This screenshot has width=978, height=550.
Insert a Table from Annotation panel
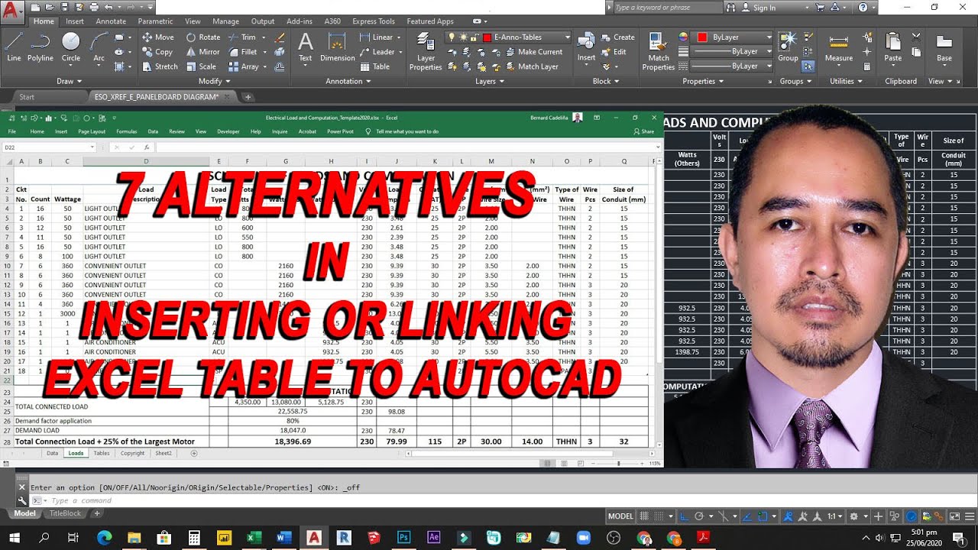[375, 66]
